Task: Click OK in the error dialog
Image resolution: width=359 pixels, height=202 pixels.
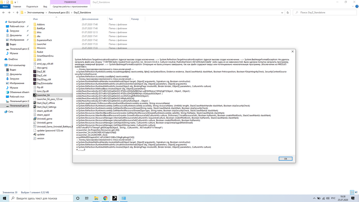Action: point(285,159)
